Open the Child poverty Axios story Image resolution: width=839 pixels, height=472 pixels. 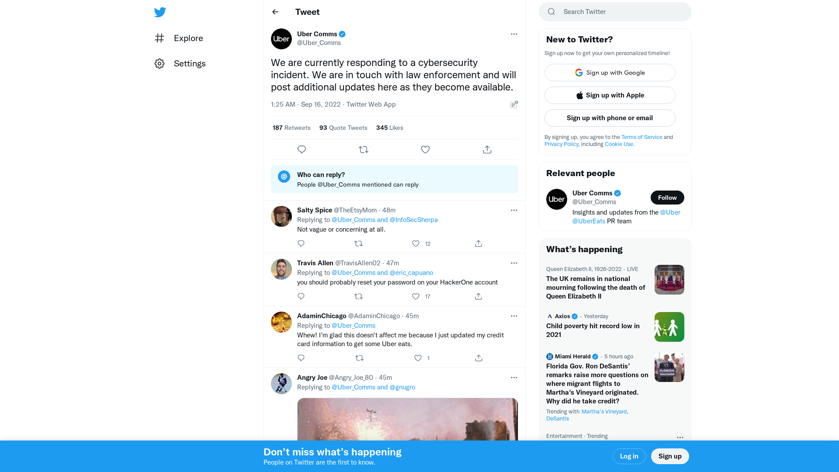pos(593,330)
